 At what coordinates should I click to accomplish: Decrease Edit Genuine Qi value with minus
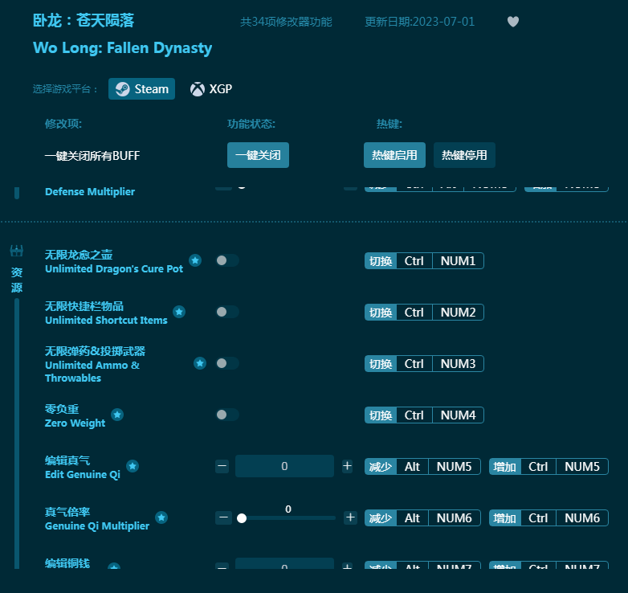click(222, 466)
